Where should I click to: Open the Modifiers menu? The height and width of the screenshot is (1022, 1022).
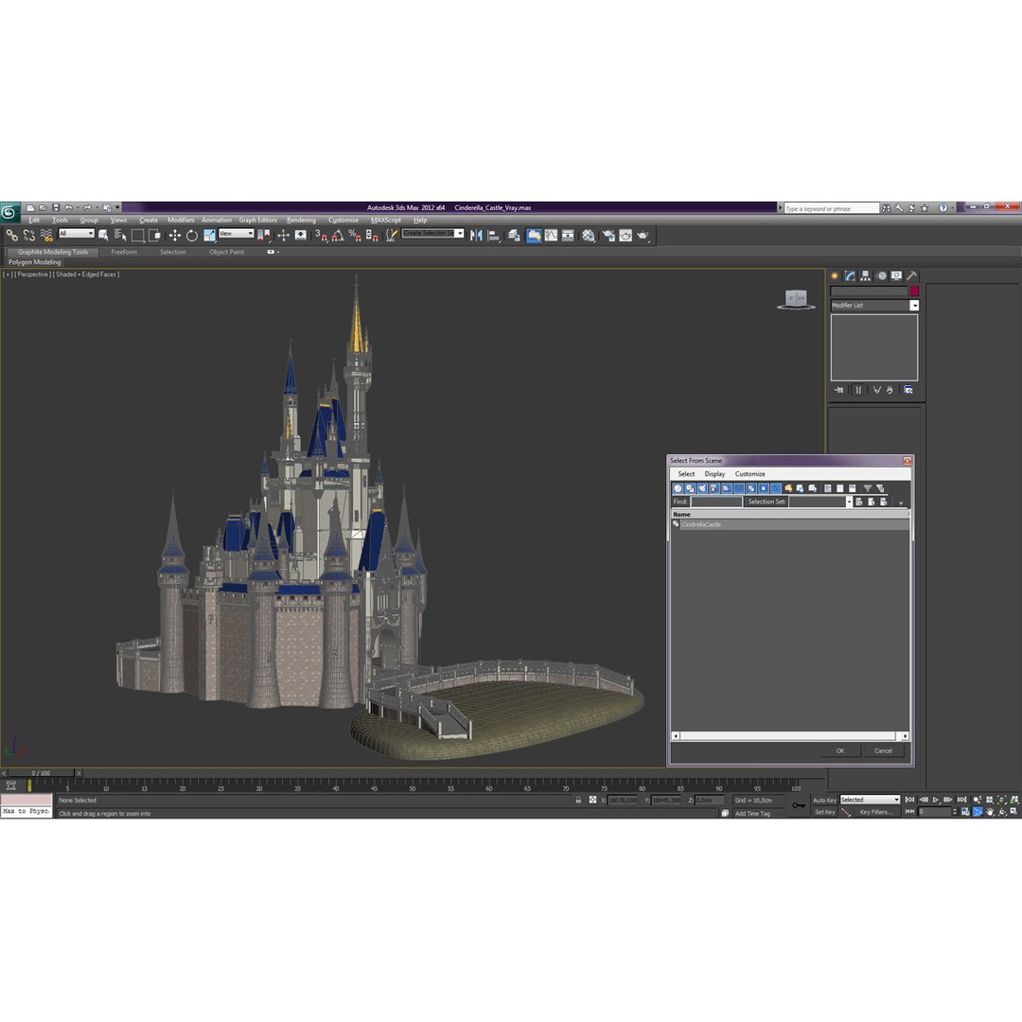coord(181,220)
